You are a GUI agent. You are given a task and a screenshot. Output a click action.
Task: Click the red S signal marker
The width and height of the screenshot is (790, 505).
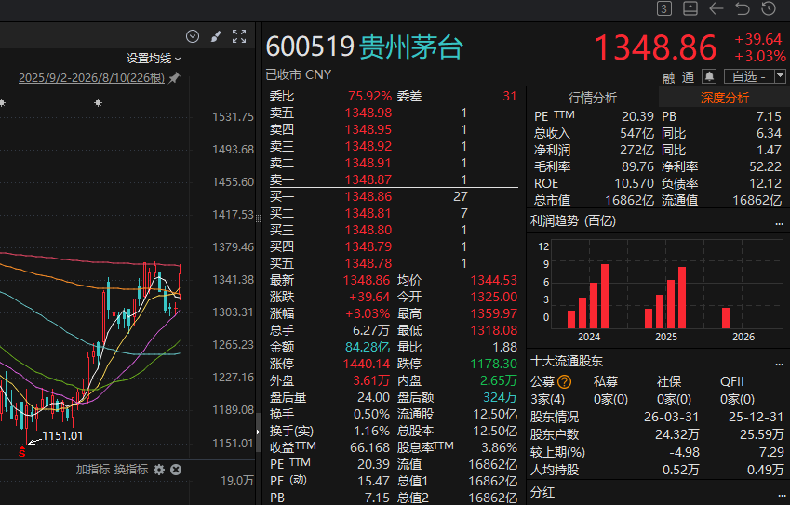pos(21,452)
